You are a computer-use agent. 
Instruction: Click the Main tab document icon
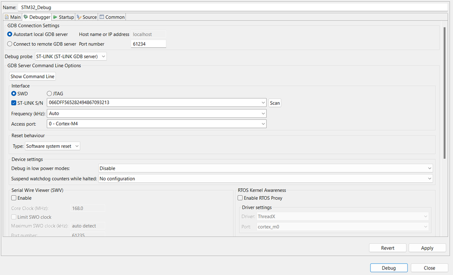(7, 17)
